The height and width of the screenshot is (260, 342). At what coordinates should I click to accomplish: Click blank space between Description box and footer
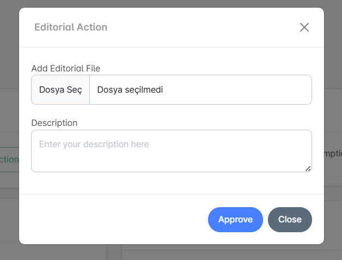click(171, 183)
